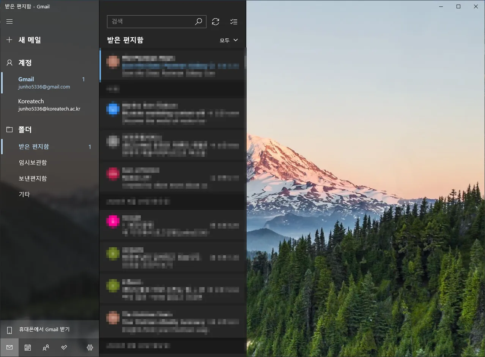Compose new mail with 새 메일
Viewport: 485px width, 357px height.
tap(30, 40)
